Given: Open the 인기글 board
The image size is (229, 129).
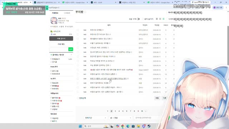Looking at the screenshot, I should point(54,62).
